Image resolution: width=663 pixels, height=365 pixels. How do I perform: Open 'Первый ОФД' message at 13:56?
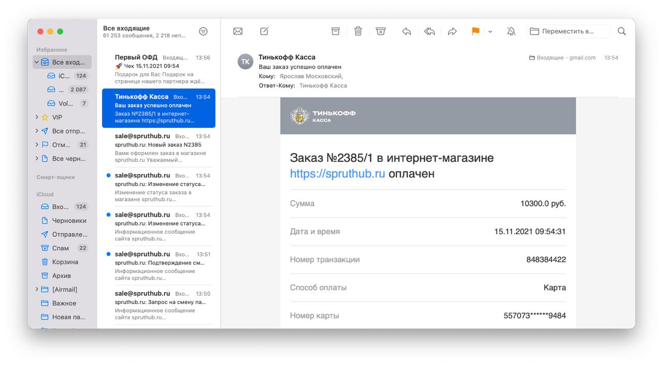pyautogui.click(x=158, y=69)
